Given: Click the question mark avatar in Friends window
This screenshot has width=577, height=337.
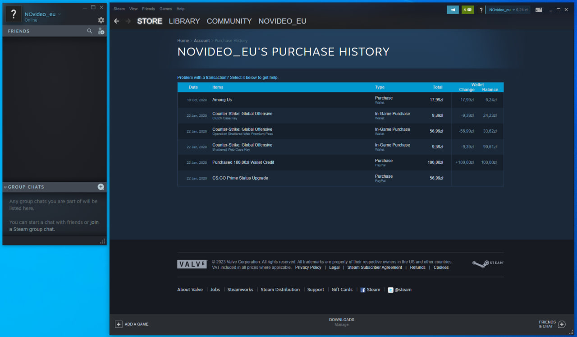Looking at the screenshot, I should pos(14,14).
